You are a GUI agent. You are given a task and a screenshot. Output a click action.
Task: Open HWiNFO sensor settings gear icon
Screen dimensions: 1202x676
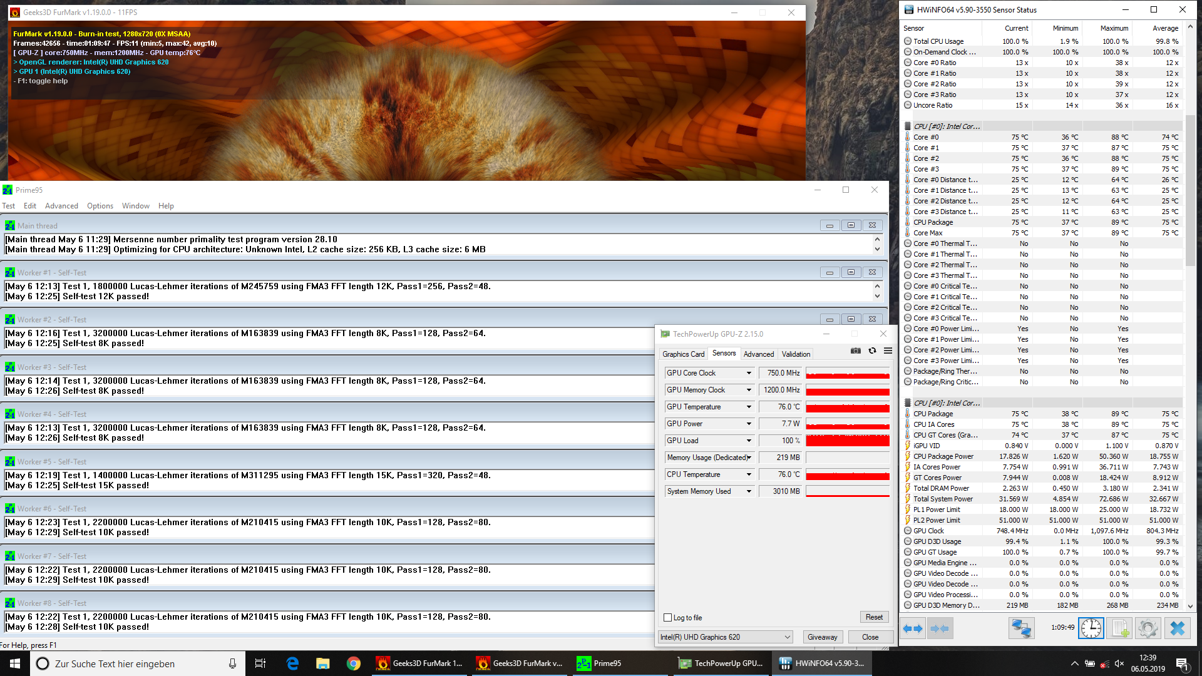(x=1148, y=628)
